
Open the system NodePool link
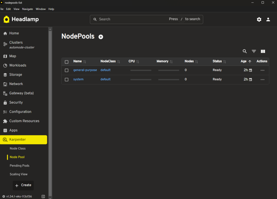[79, 79]
